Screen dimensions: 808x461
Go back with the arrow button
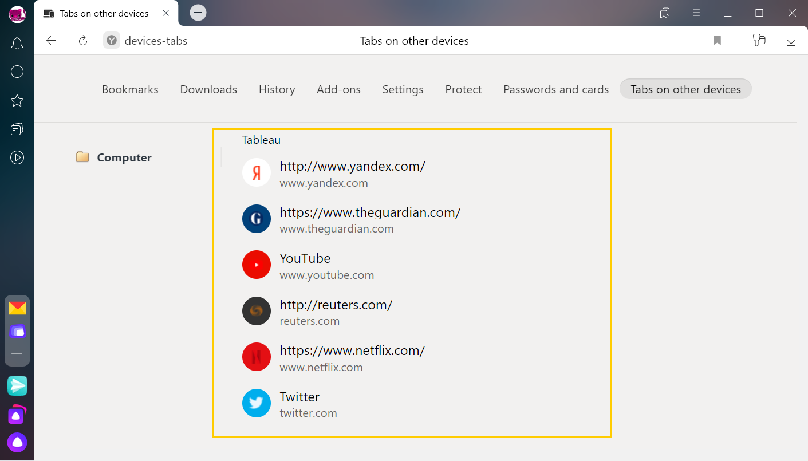point(52,41)
